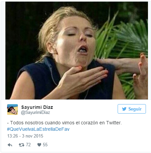Like the tweet with the heart icon
The image size is (151, 153).
pyautogui.click(x=39, y=145)
